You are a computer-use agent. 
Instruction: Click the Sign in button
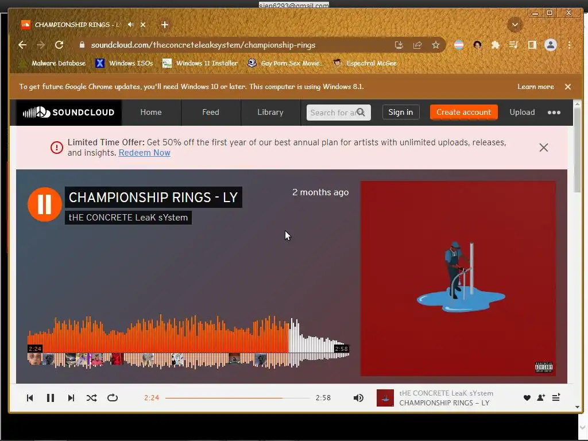(400, 112)
